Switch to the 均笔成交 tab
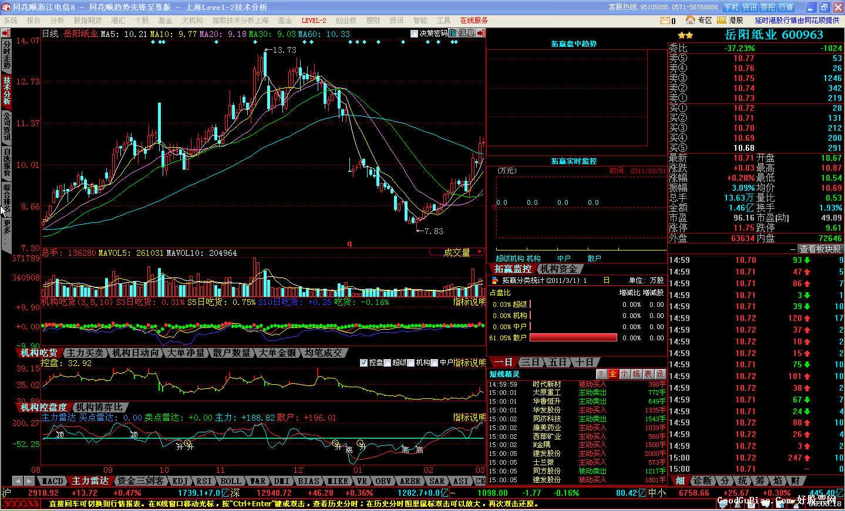 point(324,353)
